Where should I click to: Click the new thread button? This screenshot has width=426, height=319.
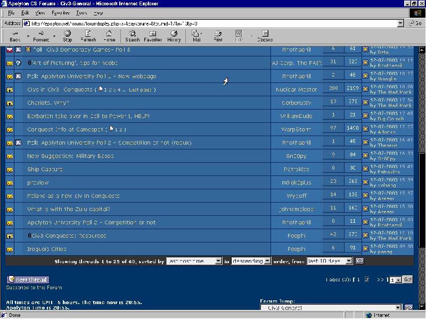click(28, 280)
